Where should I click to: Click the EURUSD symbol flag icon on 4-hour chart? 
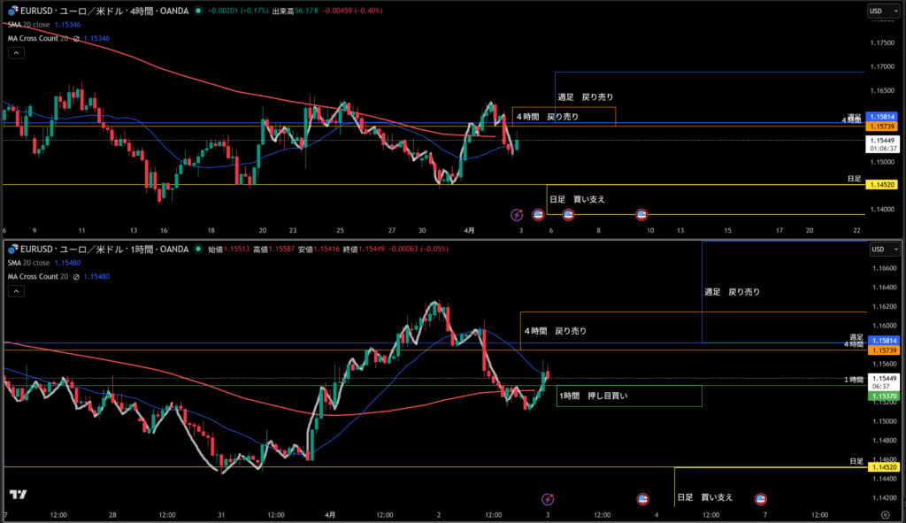pyautogui.click(x=12, y=11)
